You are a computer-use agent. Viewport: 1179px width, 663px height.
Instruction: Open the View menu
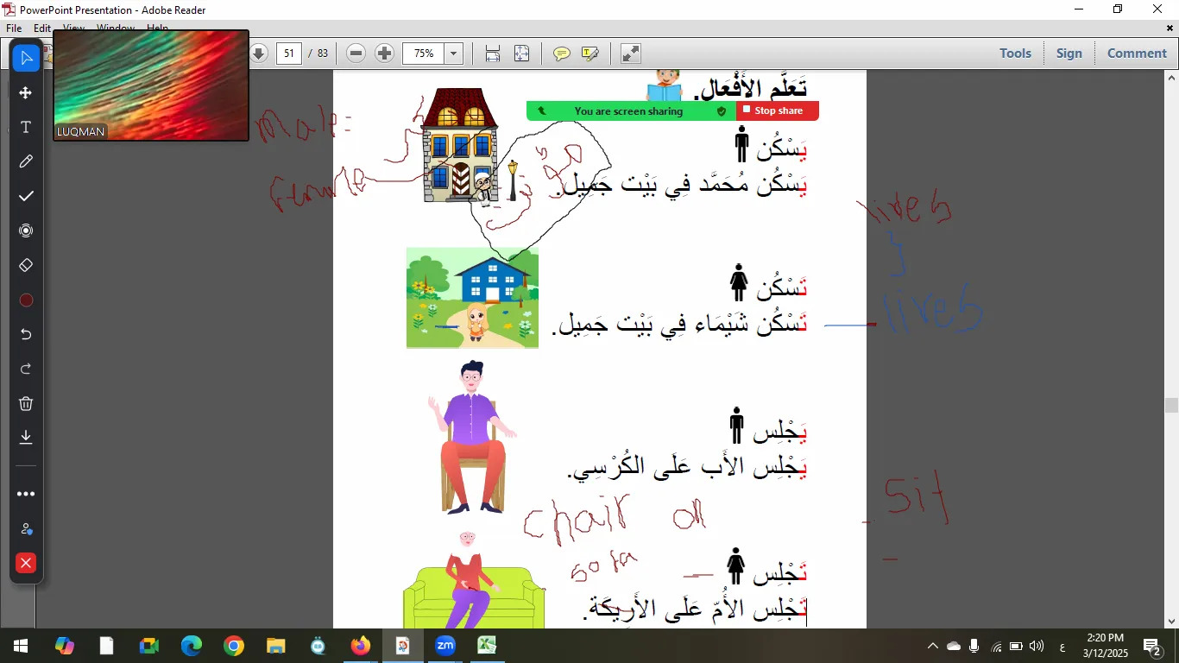(73, 28)
